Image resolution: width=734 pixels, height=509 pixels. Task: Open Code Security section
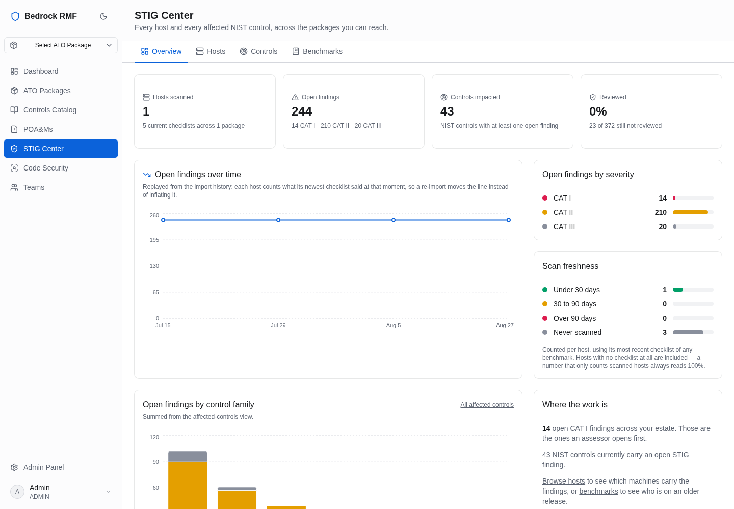click(x=61, y=168)
